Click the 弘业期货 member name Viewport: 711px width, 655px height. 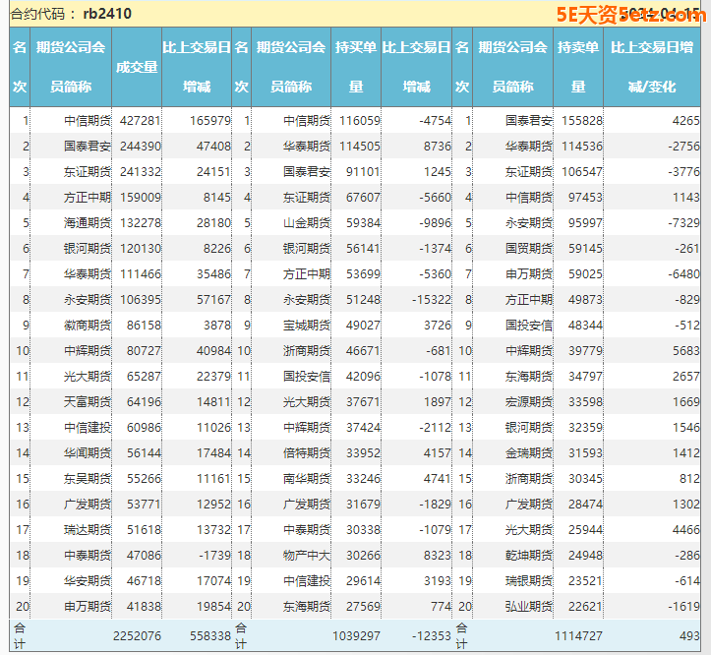[x=528, y=606]
